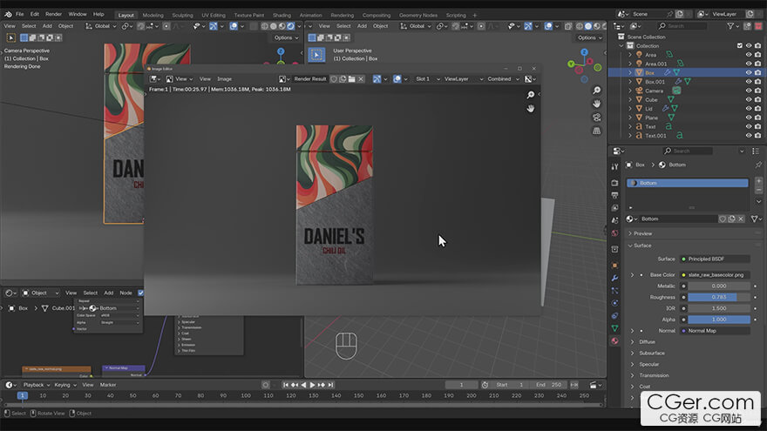
Task: Pin the properties context with pin icon
Action: tap(758, 165)
